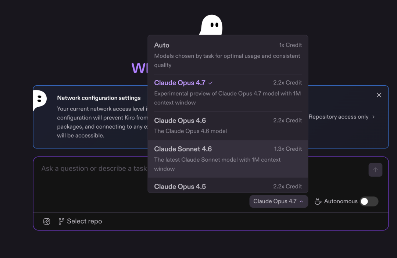Click "Experimental preview" description of Opus 4.7
Viewport: 397px width, 258px height.
pos(228,98)
